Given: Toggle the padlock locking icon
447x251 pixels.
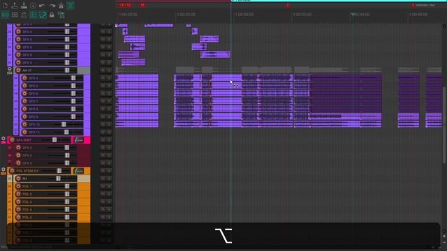Looking at the screenshot, I should click(x=52, y=15).
